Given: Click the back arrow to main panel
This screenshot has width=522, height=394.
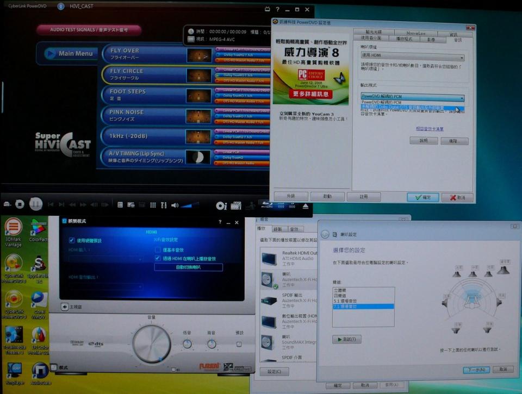Looking at the screenshot, I should (x=65, y=307).
